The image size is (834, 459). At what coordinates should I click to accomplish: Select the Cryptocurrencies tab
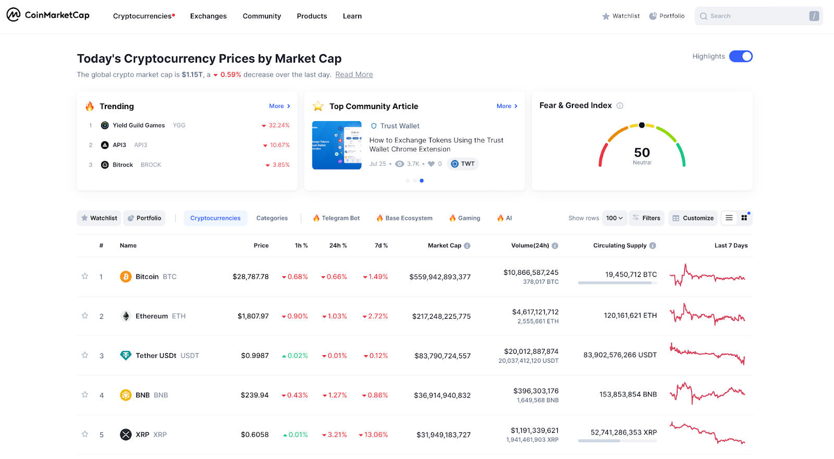pyautogui.click(x=215, y=218)
